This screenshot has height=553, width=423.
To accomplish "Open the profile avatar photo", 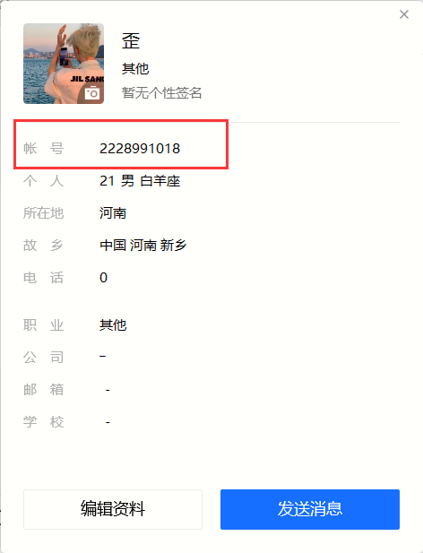I will 64,64.
